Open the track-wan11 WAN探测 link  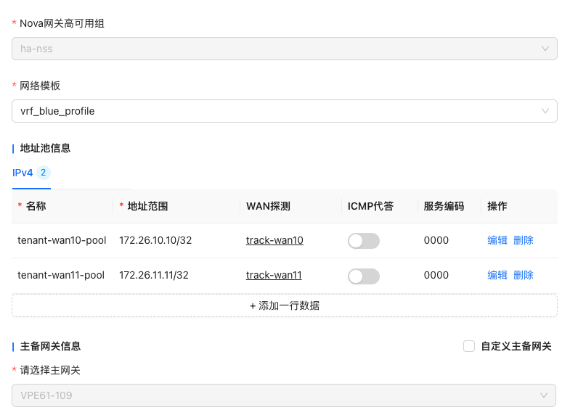coord(274,276)
